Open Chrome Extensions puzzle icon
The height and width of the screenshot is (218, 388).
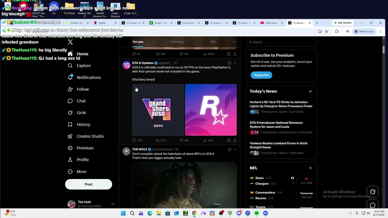[x=337, y=31]
